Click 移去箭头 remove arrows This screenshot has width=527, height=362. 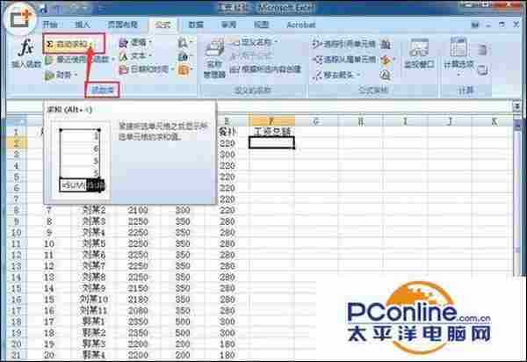pyautogui.click(x=336, y=75)
